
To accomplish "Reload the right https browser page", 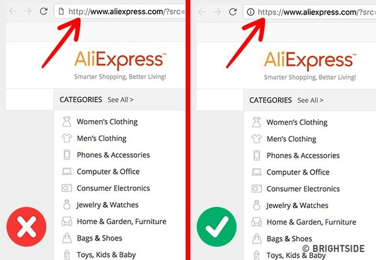I will [233, 12].
